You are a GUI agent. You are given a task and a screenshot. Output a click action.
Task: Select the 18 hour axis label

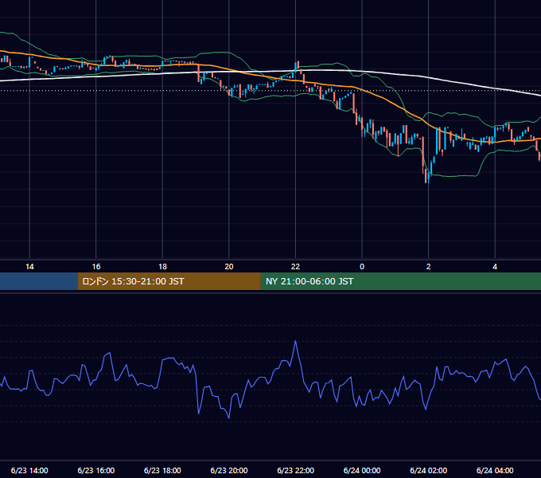[x=162, y=267]
